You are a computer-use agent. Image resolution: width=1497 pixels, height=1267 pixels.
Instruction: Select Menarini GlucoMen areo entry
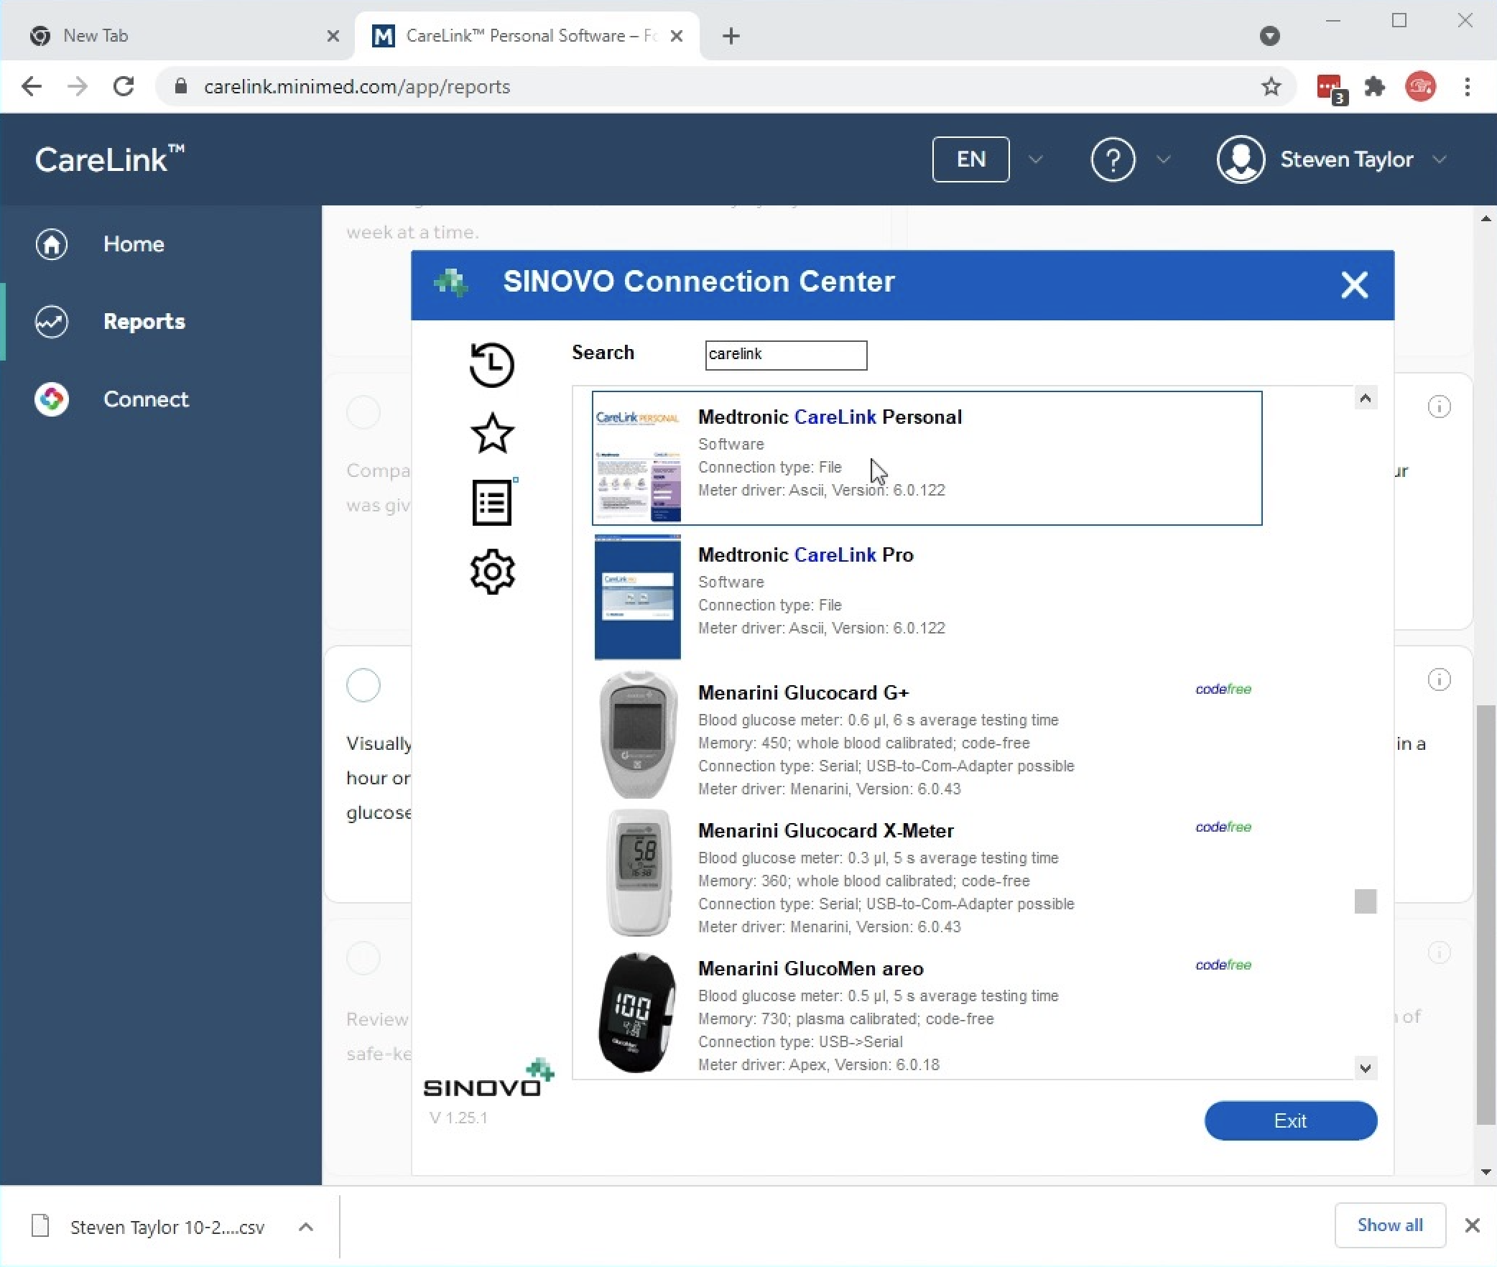927,1013
